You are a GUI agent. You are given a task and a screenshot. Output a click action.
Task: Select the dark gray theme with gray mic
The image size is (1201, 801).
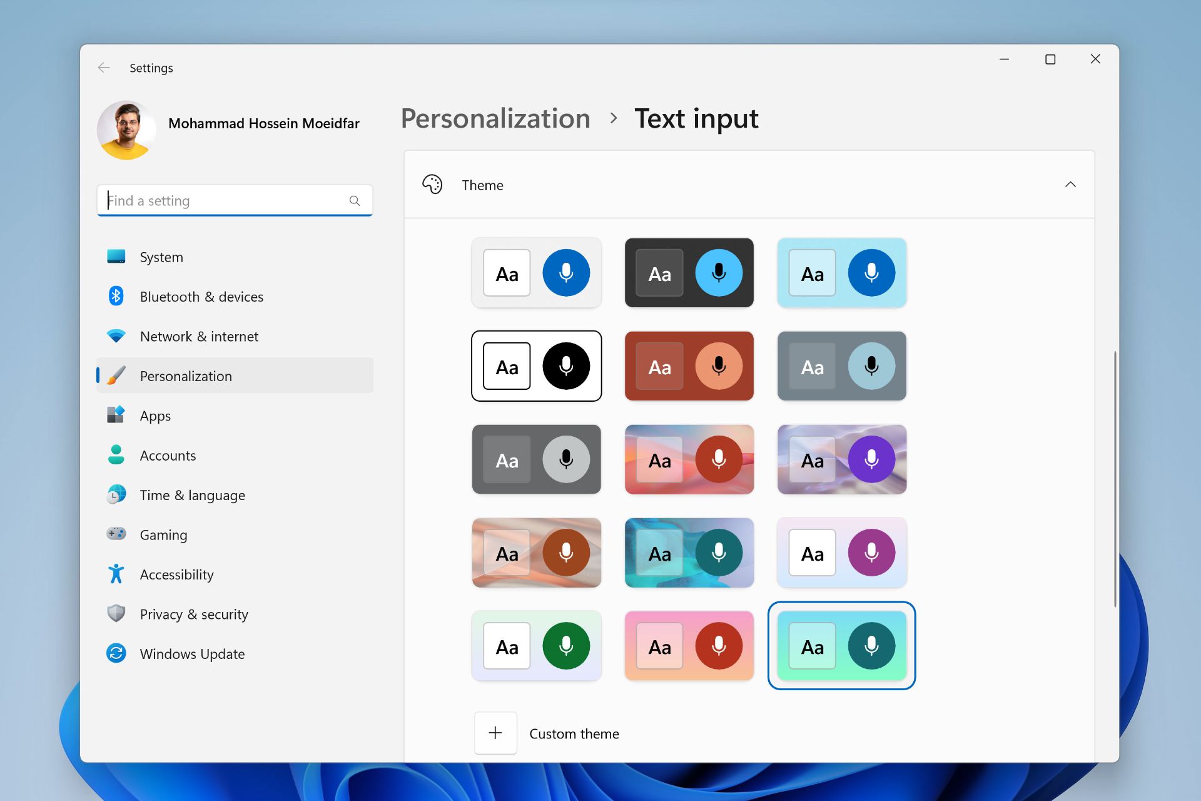[x=537, y=459]
